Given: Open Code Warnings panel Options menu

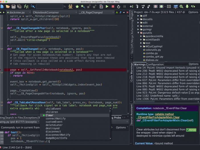Looking at the screenshot, I should [x=193, y=64].
